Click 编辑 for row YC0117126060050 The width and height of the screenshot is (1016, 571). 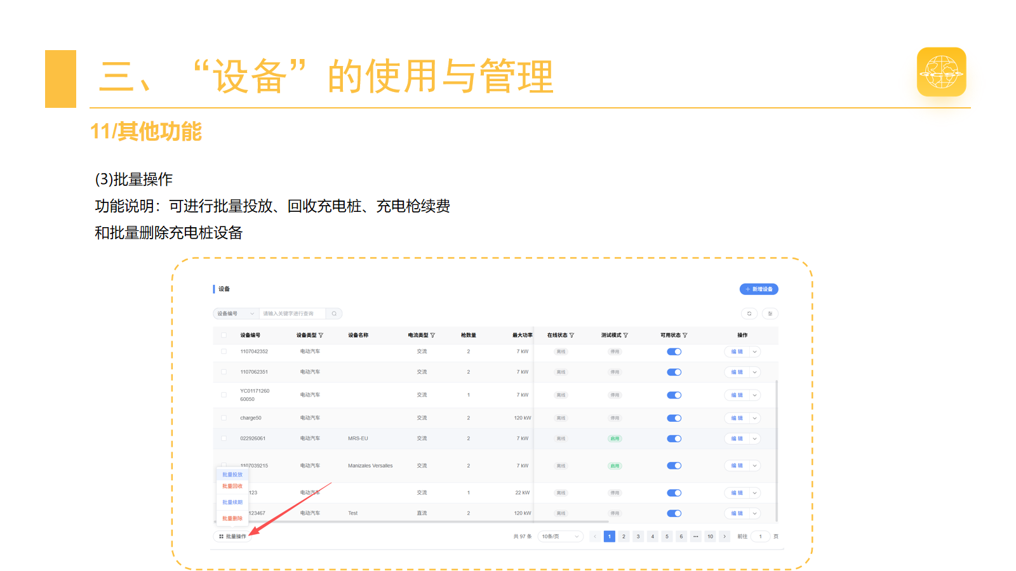pos(737,395)
